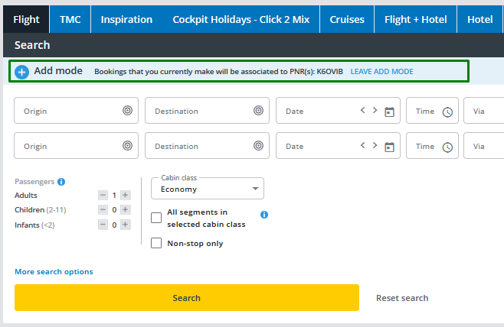Click target icon in second Origin field

(128, 146)
